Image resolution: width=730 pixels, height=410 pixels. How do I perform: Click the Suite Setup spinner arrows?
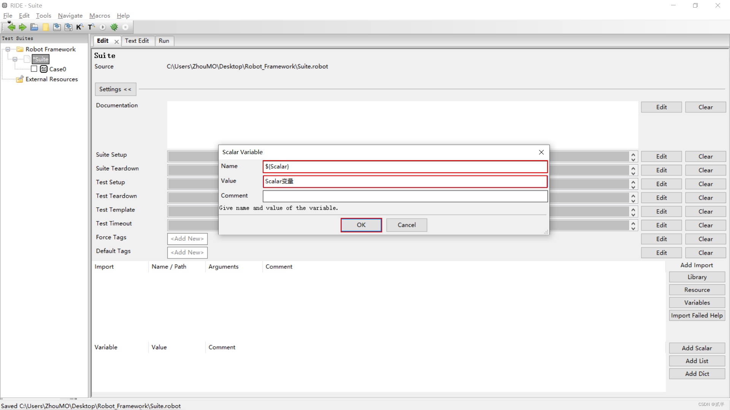click(633, 156)
